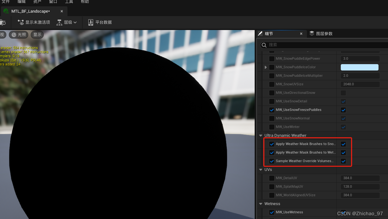
Task: Click the 光照 viewport mode button
Action: click(18, 34)
